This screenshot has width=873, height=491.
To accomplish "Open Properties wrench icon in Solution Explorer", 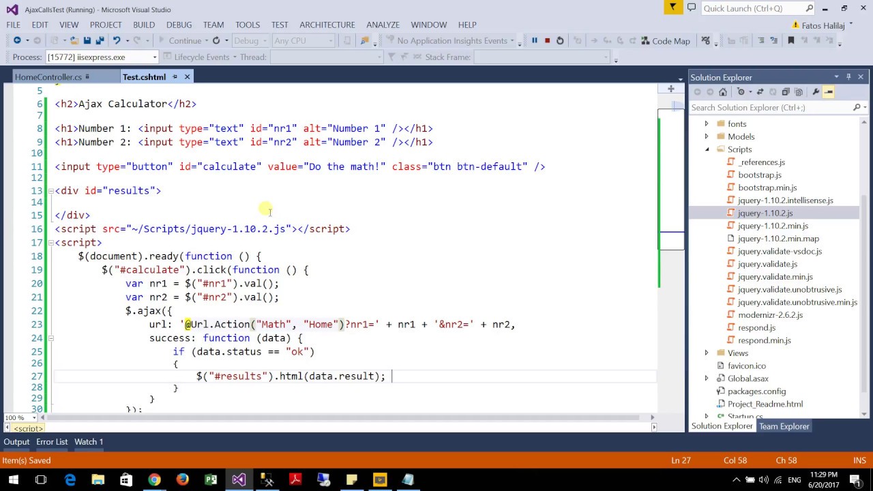I will [x=816, y=92].
